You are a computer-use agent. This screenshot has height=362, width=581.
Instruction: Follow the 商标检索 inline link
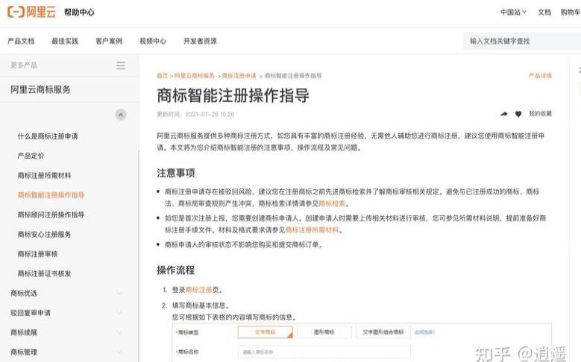[x=332, y=203]
